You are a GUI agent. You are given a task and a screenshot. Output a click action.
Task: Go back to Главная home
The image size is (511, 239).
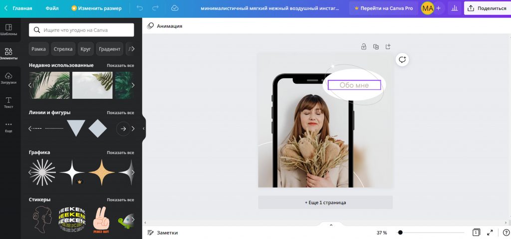pos(18,8)
